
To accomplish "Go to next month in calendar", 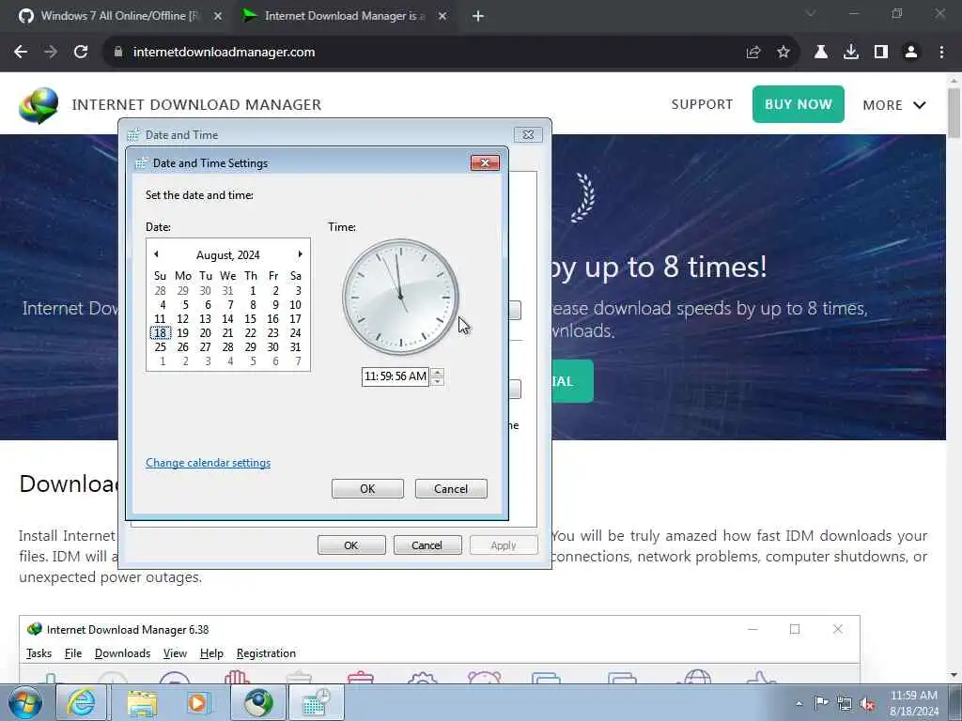I will [300, 253].
